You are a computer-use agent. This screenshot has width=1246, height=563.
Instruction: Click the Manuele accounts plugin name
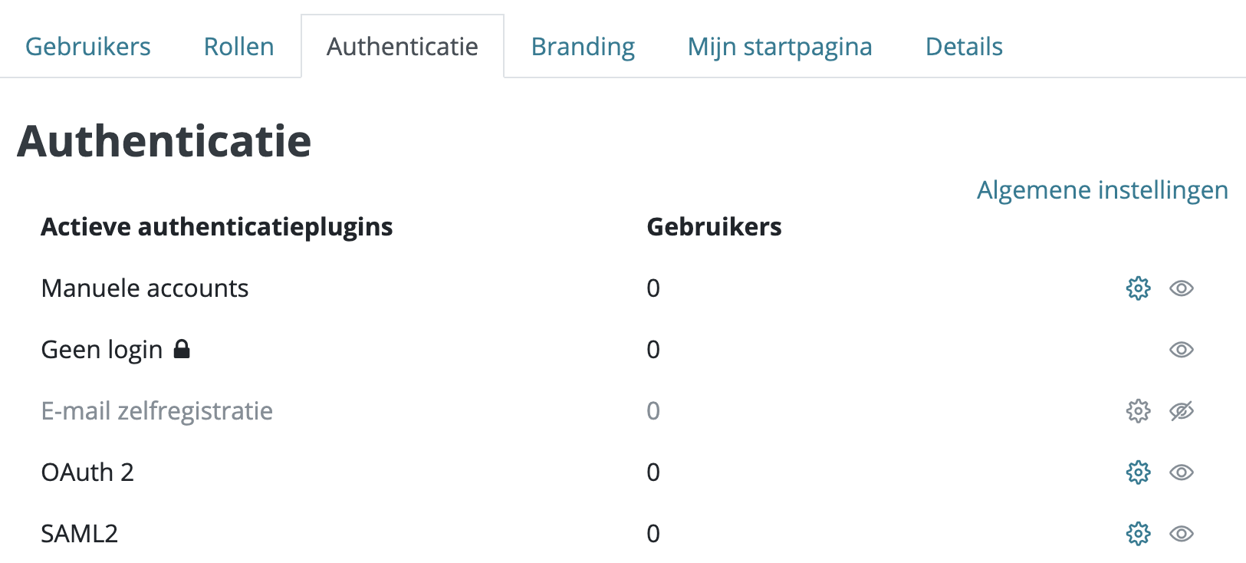145,288
